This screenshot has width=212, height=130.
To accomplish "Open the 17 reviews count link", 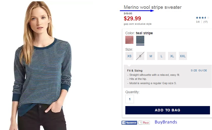I will (x=205, y=22).
